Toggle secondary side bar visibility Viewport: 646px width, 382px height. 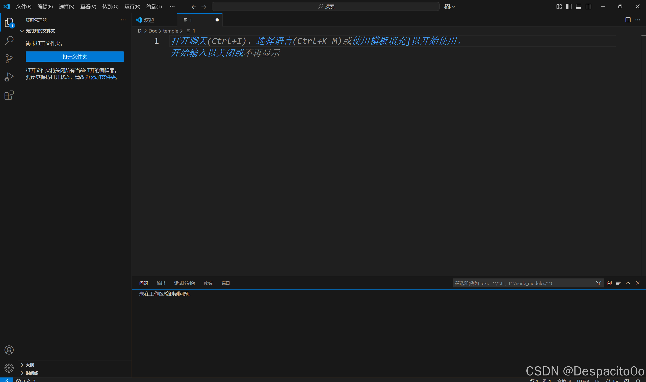[588, 7]
